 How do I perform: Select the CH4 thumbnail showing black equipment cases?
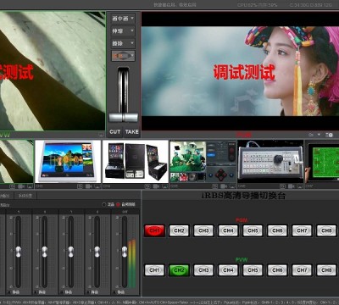pyautogui.click(x=136, y=162)
